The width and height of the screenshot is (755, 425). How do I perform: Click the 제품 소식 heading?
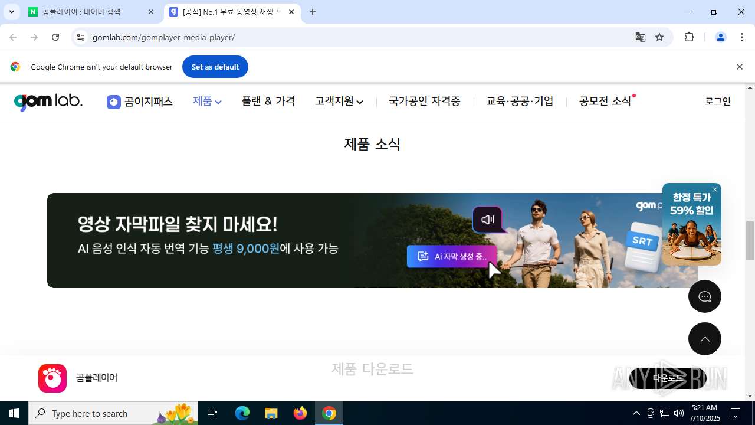click(372, 144)
